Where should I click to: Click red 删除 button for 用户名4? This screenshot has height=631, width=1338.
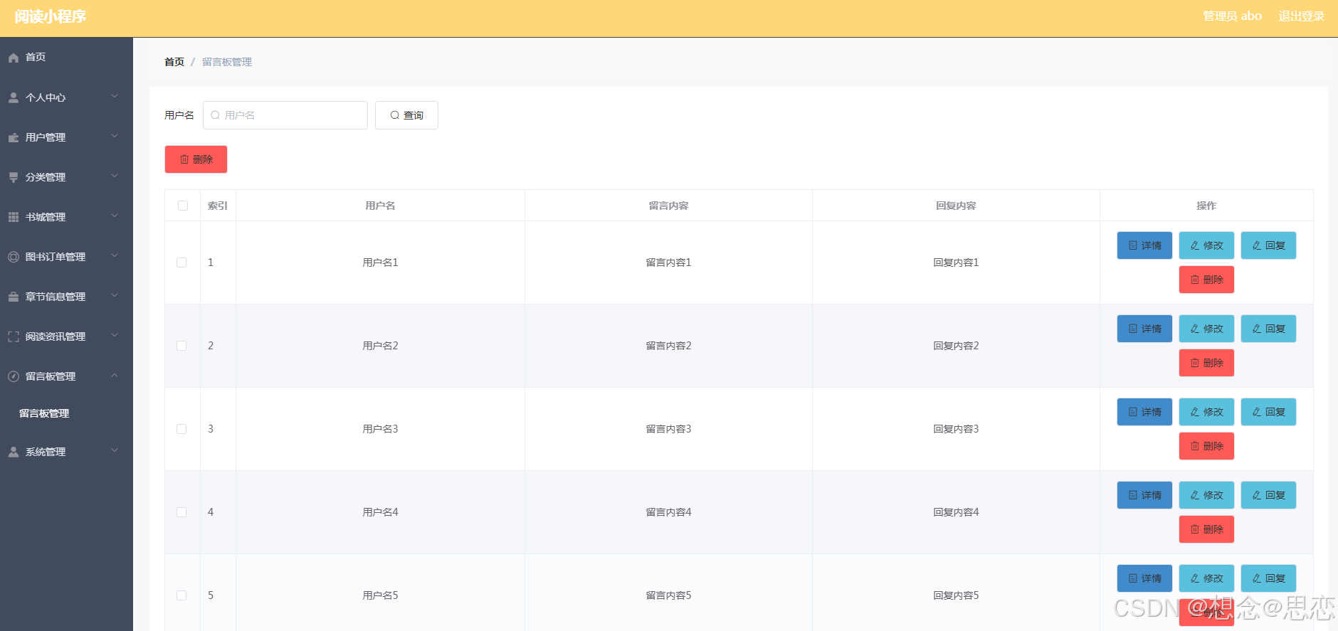(x=1206, y=529)
